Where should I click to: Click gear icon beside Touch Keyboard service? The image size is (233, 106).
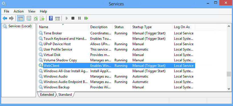click(x=41, y=39)
